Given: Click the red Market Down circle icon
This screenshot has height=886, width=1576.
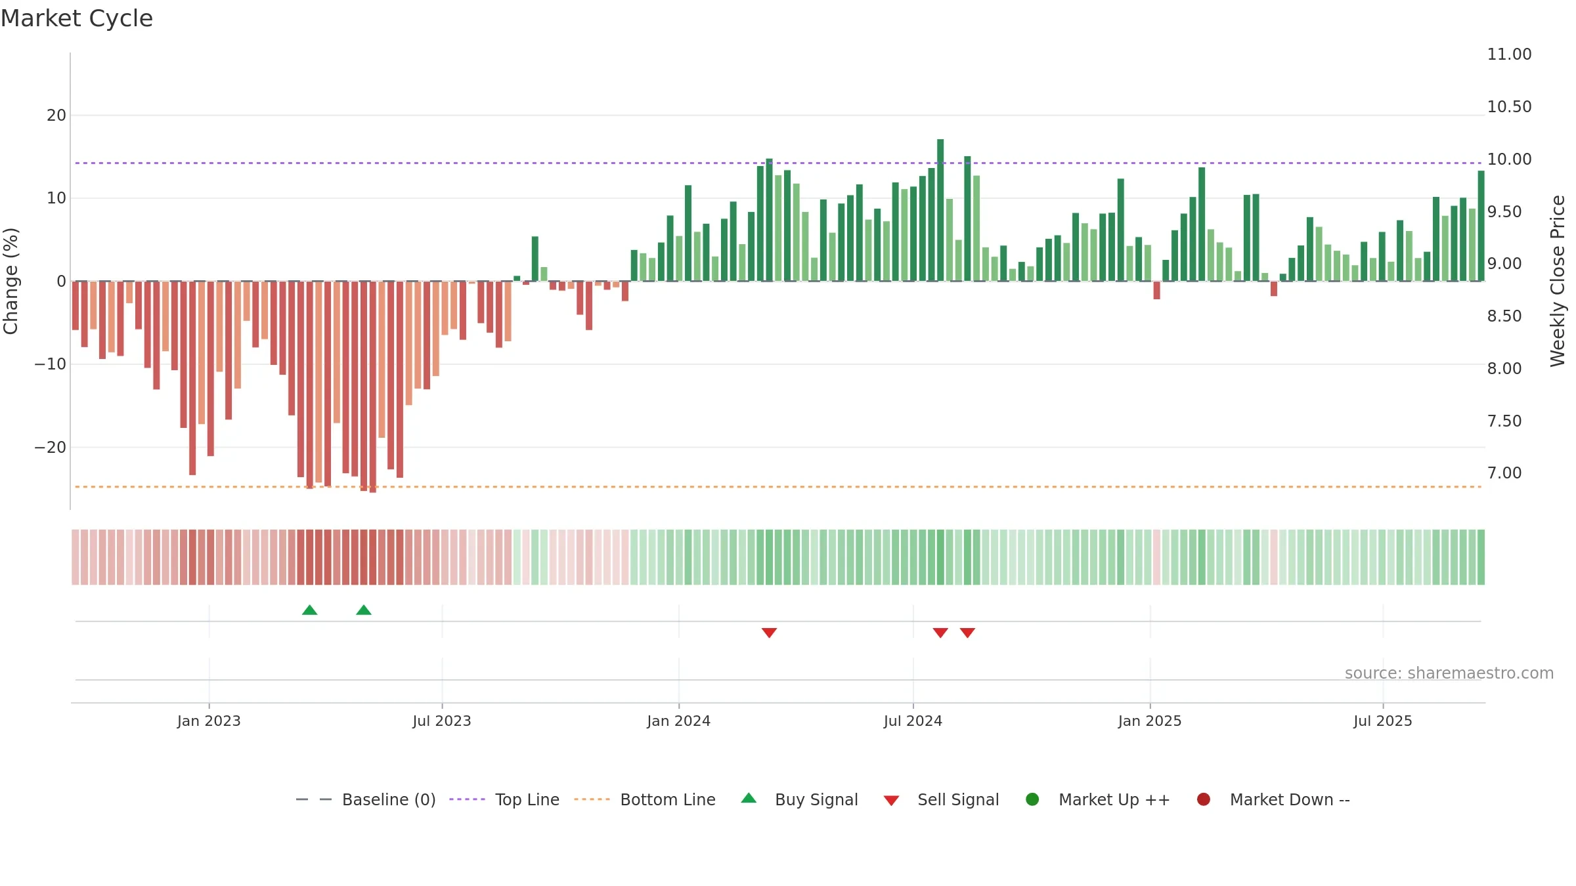Looking at the screenshot, I should click(x=1204, y=799).
